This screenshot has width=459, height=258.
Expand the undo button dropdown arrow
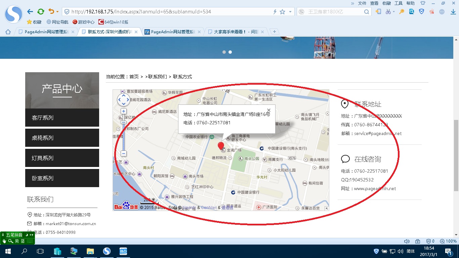(x=57, y=12)
